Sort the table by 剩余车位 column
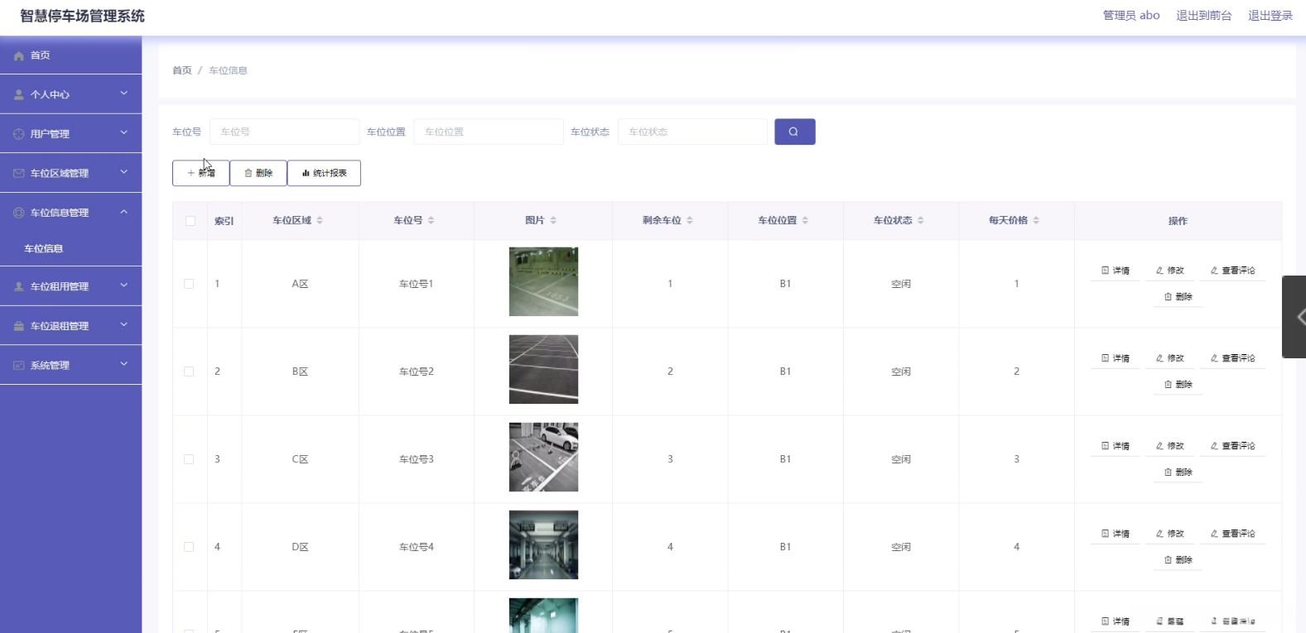The width and height of the screenshot is (1306, 633). (x=690, y=220)
